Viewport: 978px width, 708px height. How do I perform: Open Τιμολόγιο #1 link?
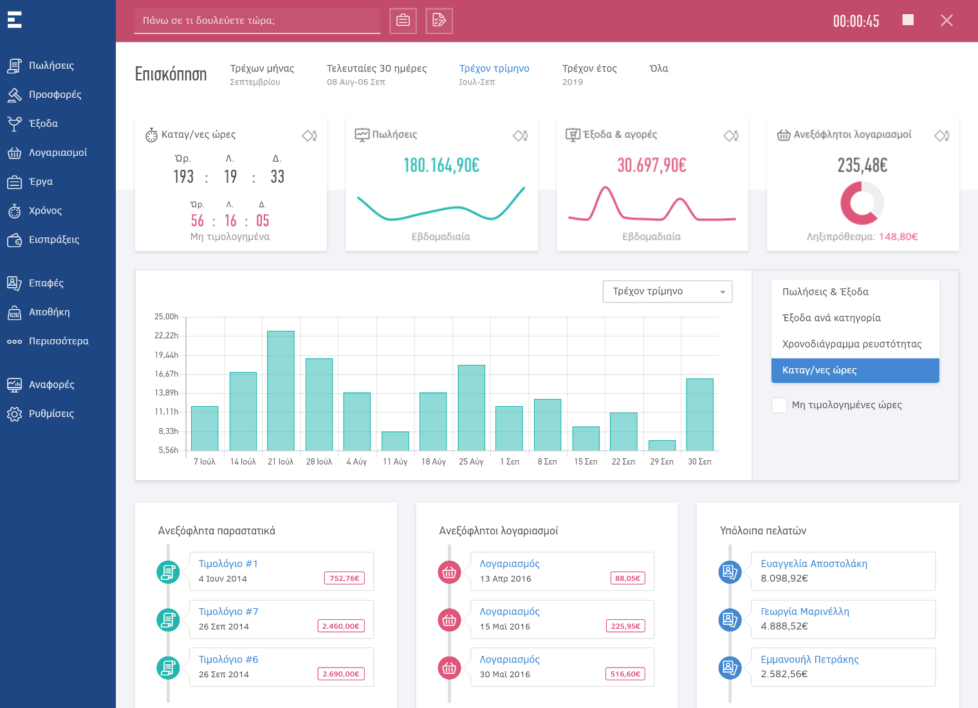coord(228,564)
